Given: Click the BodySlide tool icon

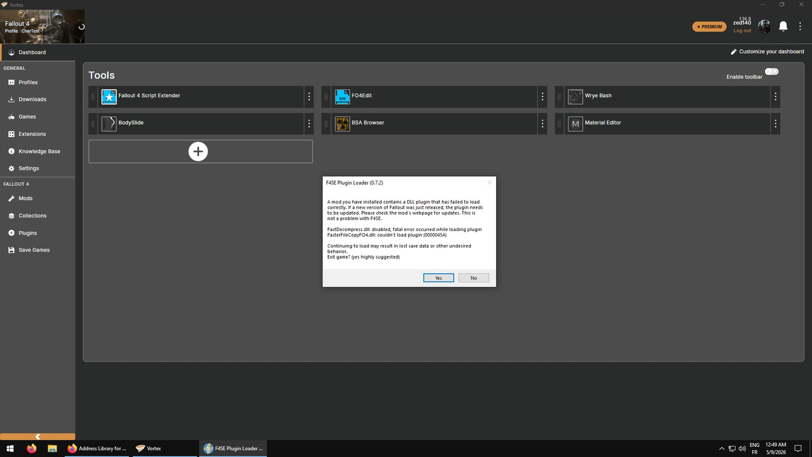Looking at the screenshot, I should (109, 124).
